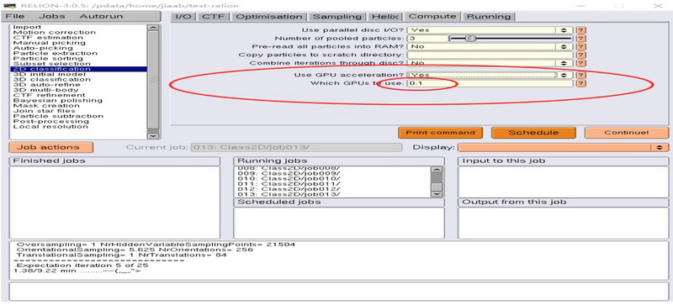Select Join star files job type
673x305 pixels.
(78, 111)
